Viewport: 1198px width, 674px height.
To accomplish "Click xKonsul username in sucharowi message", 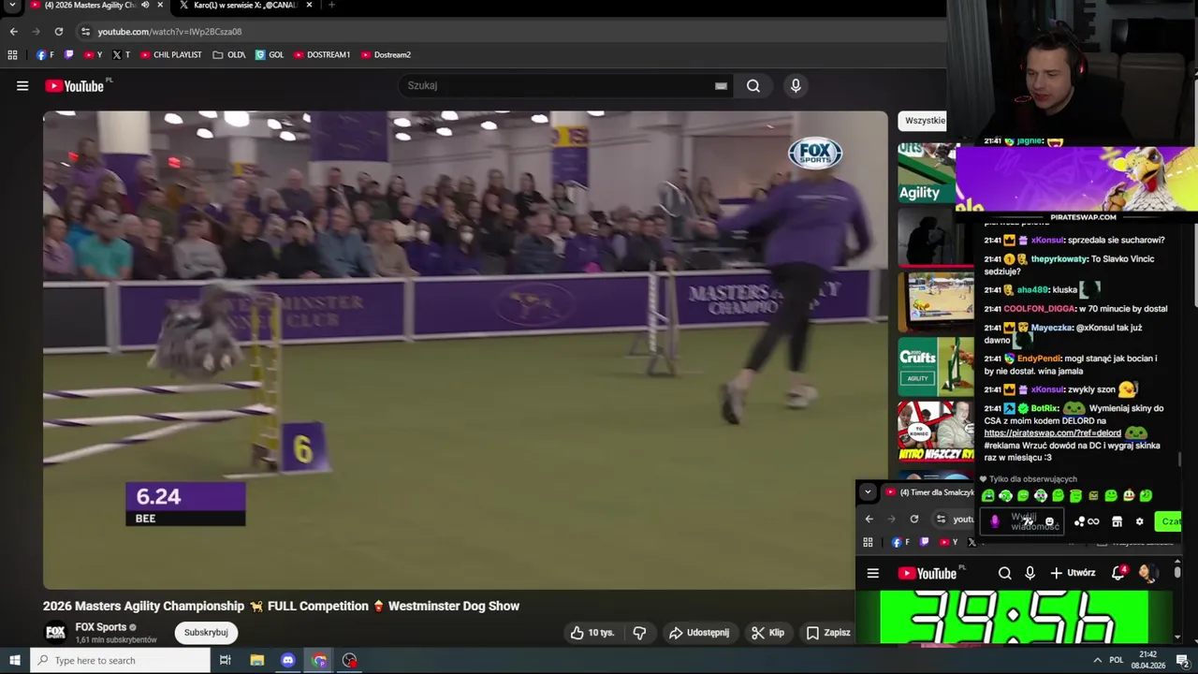I will click(x=1047, y=241).
